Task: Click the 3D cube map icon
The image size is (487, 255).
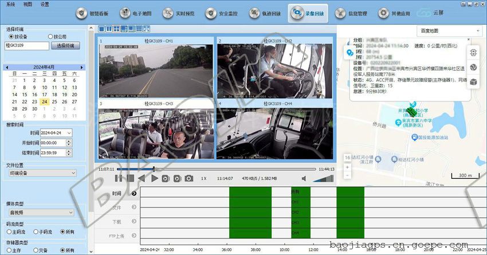Action: click(x=474, y=82)
